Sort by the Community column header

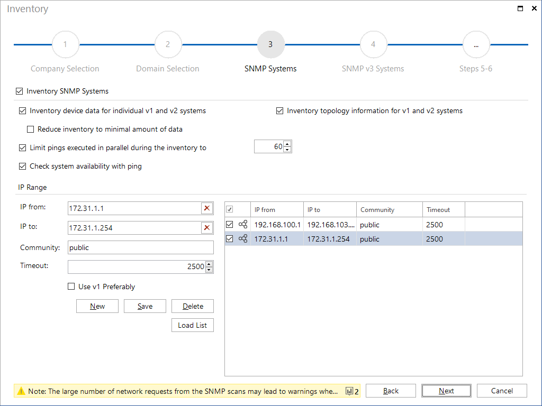pyautogui.click(x=390, y=209)
